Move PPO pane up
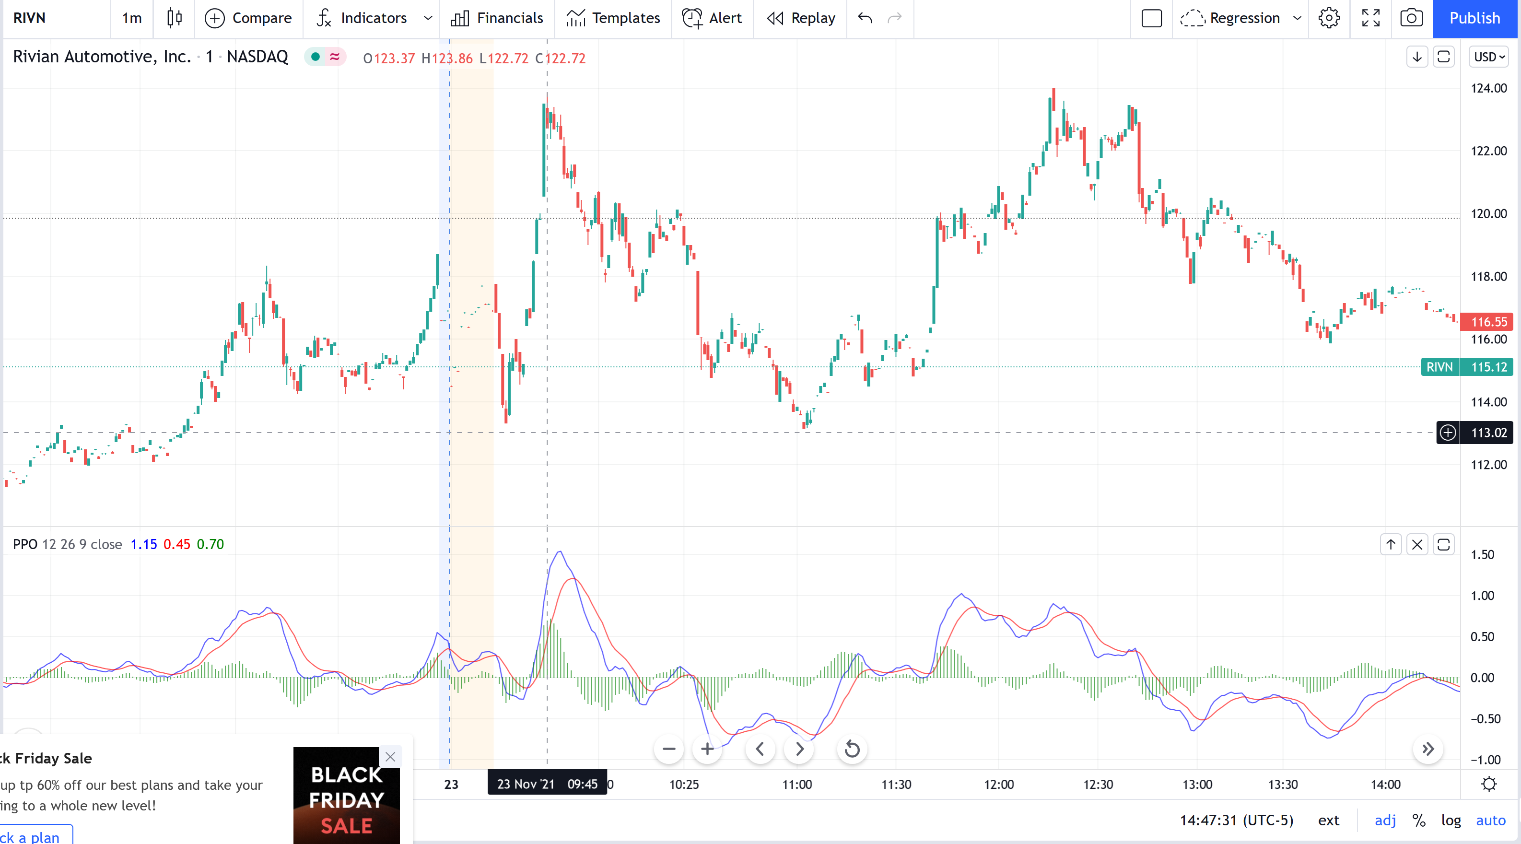1521x844 pixels. (1391, 545)
